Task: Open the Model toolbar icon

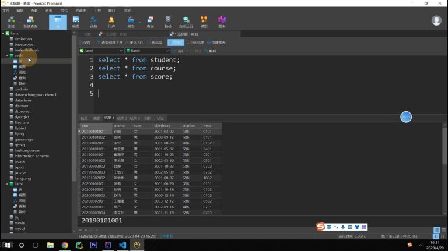Action: (x=204, y=22)
